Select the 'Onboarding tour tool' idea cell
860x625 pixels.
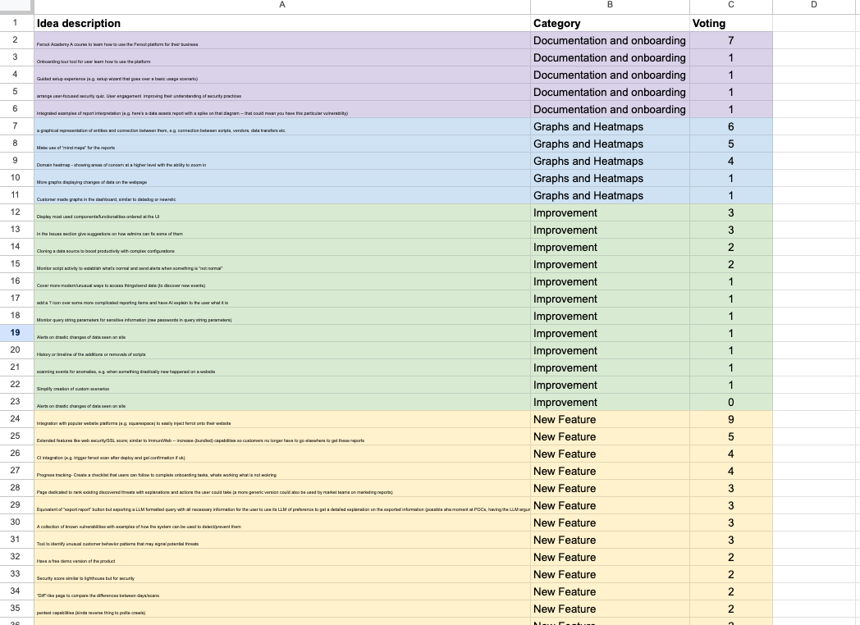coord(282,57)
